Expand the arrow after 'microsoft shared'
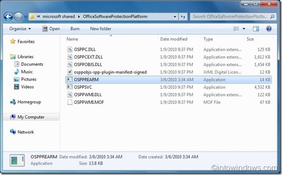The width and height of the screenshot is (282, 175). click(x=79, y=16)
